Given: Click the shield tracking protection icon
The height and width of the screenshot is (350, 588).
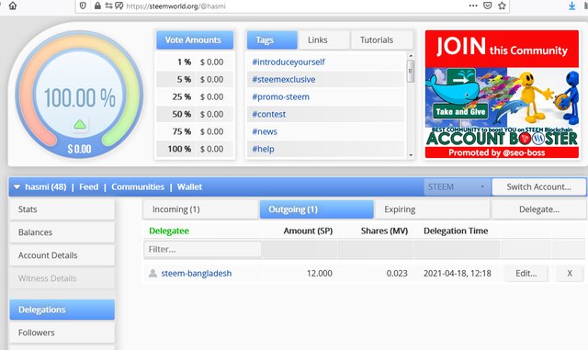Looking at the screenshot, I should 83,6.
